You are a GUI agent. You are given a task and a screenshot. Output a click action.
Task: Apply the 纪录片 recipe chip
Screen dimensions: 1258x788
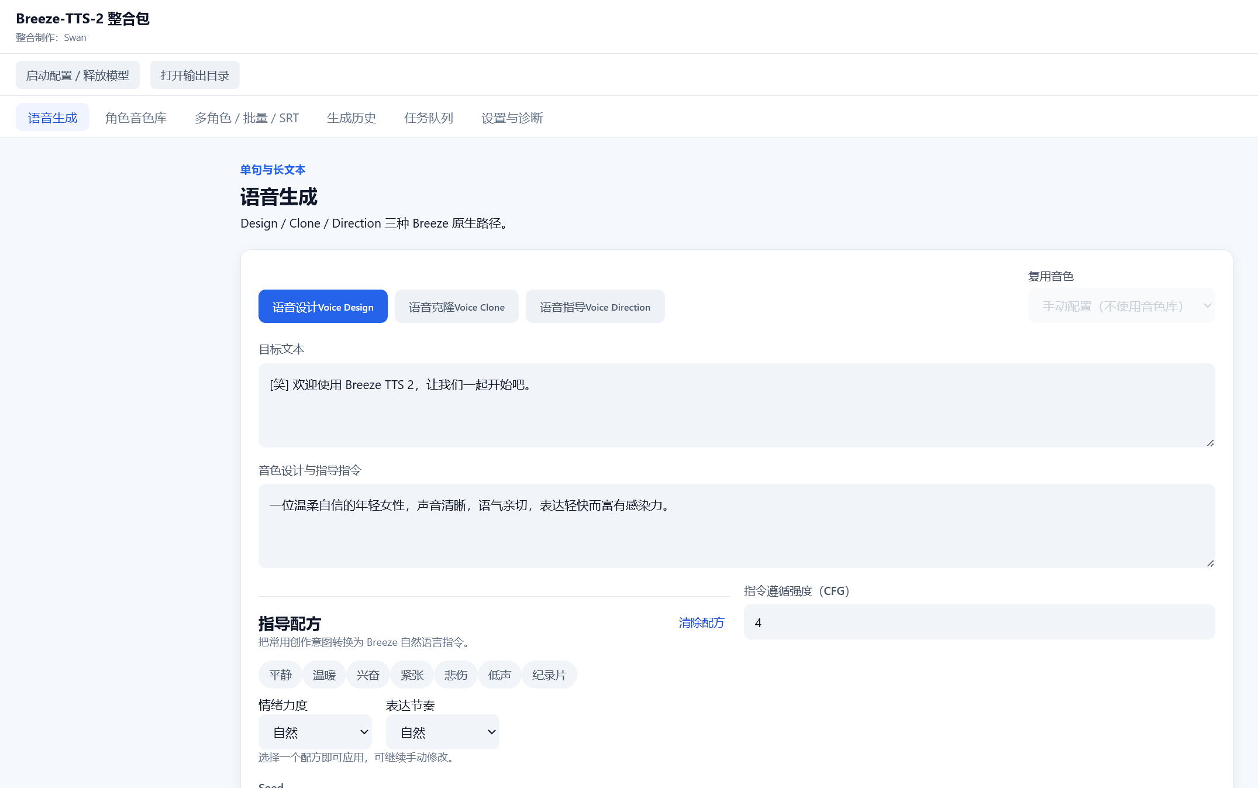coord(549,675)
